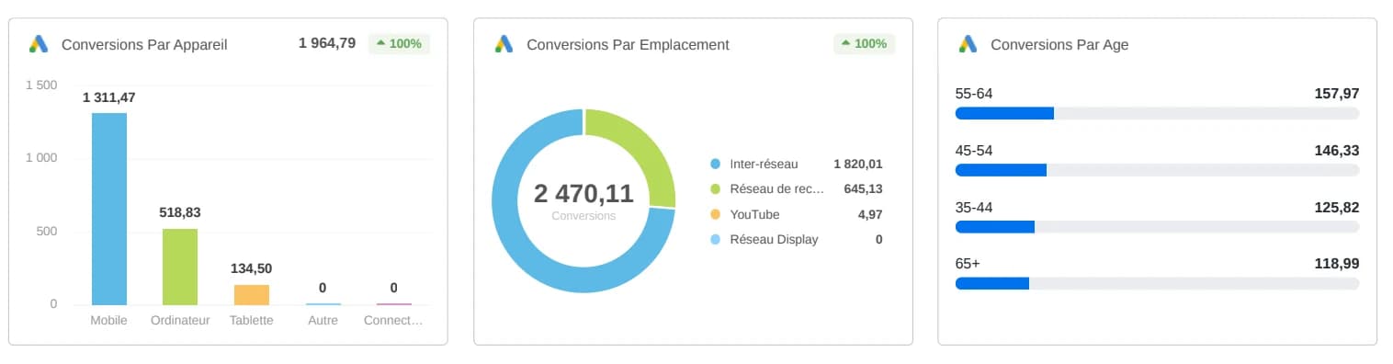1393x364 pixels.
Task: Click the 55-64 age group label
Action: click(x=974, y=93)
